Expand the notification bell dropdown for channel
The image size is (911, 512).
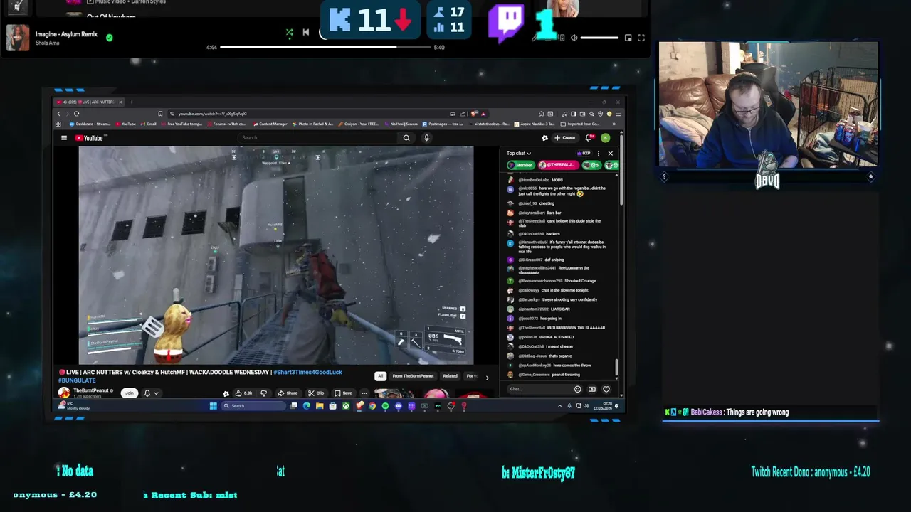(x=151, y=393)
